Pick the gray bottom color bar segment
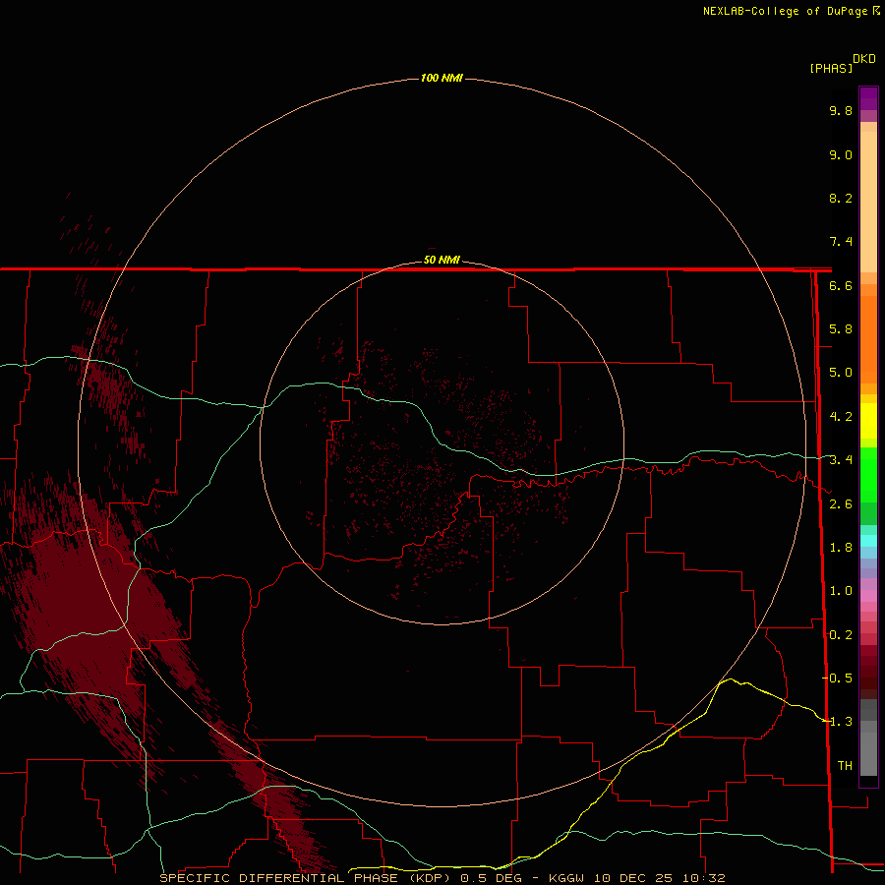The height and width of the screenshot is (885, 885). tap(868, 753)
